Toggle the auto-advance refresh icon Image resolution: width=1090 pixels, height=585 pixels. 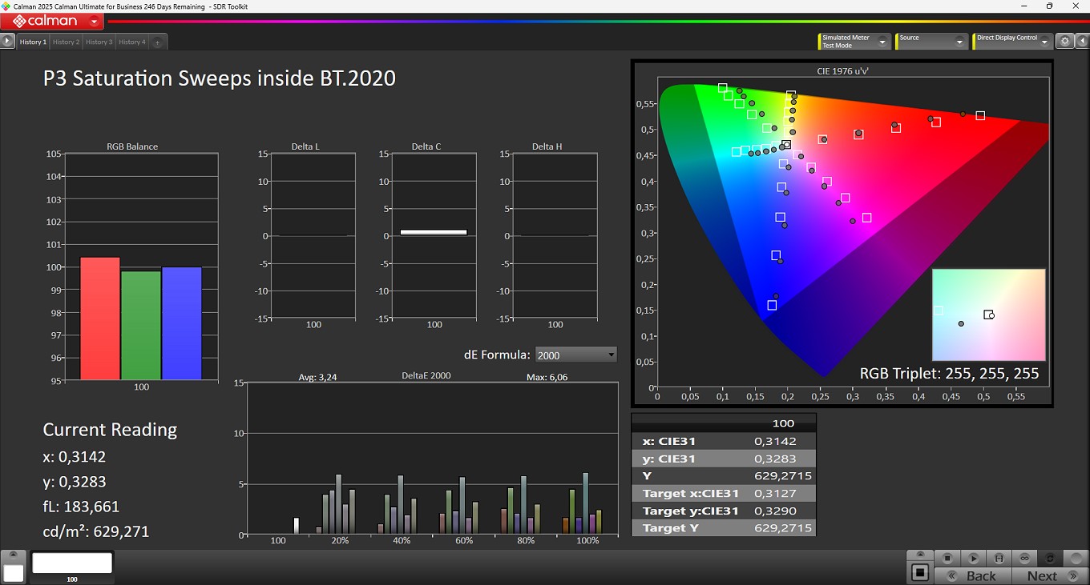pos(1050,558)
